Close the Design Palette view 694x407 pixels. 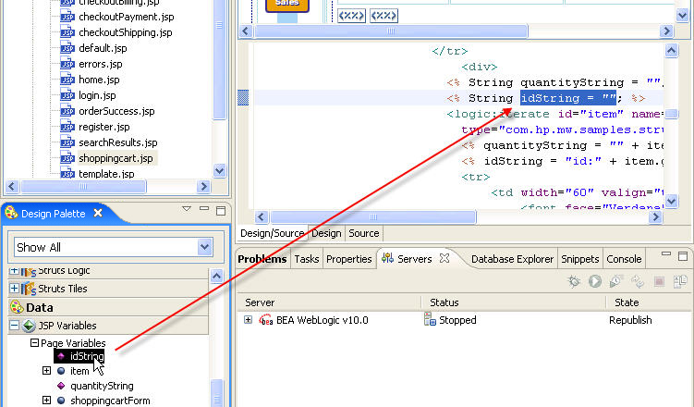(98, 213)
